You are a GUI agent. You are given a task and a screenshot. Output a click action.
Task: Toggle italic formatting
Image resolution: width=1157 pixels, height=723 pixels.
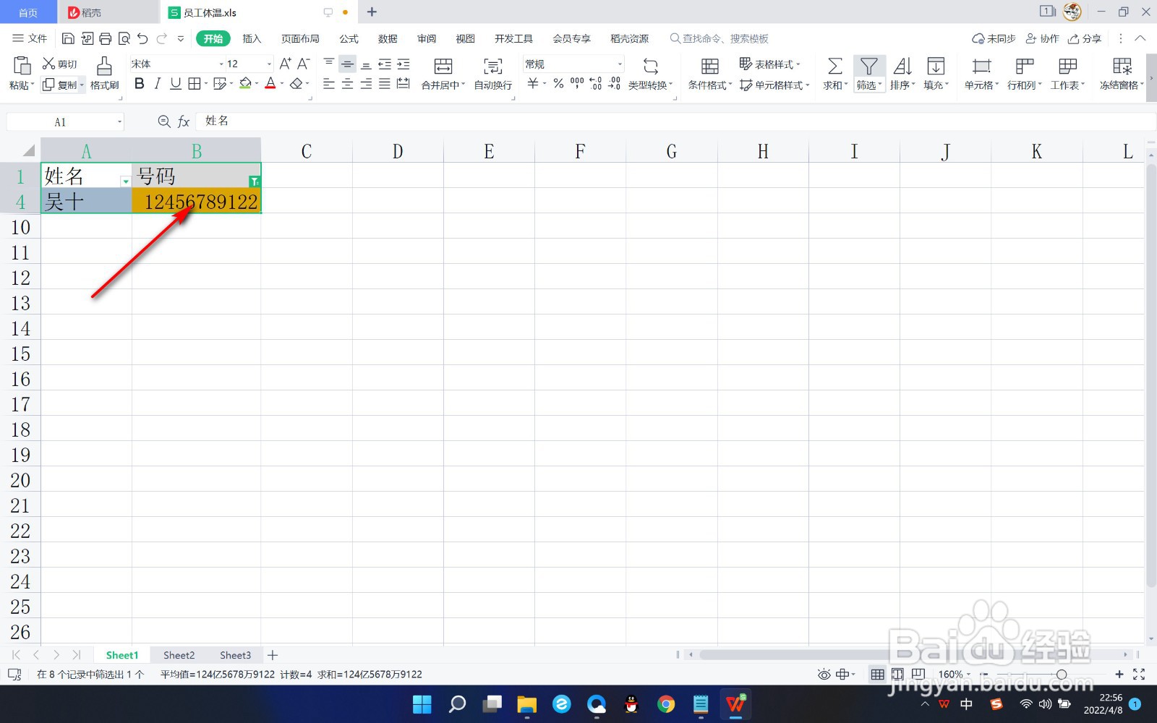(x=158, y=84)
